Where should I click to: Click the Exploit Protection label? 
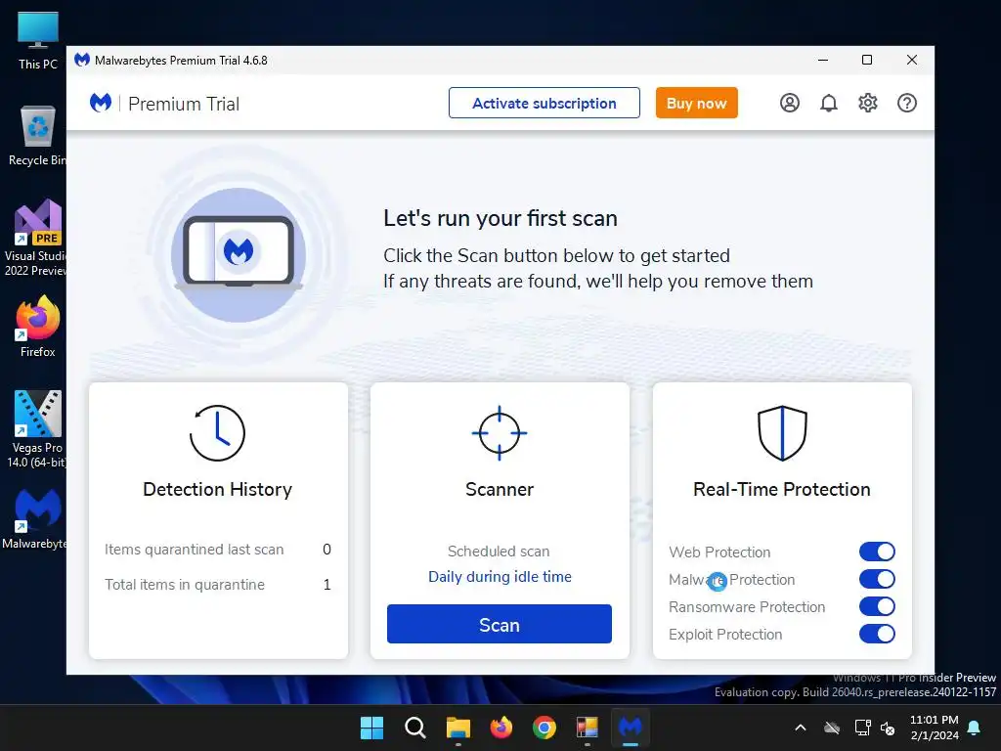(725, 634)
